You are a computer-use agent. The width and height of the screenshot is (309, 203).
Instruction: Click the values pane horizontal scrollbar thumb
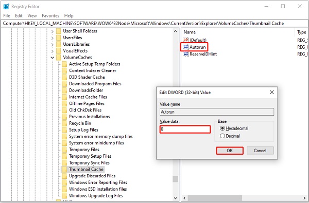(x=215, y=198)
